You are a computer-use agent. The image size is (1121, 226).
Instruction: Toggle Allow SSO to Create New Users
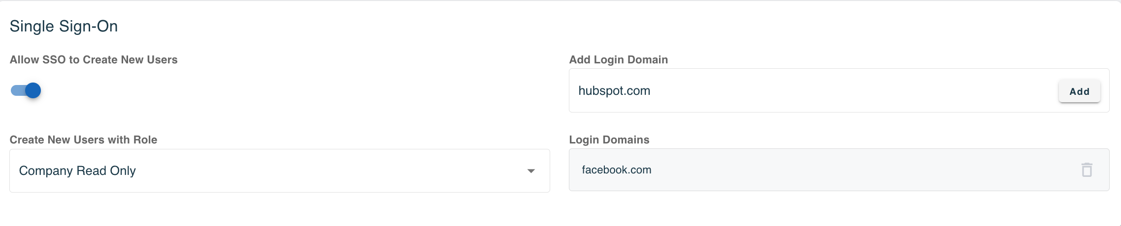click(x=26, y=90)
